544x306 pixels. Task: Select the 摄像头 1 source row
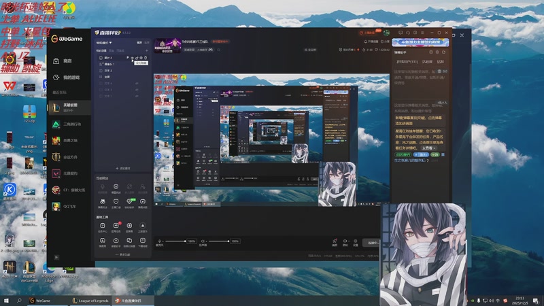click(122, 64)
